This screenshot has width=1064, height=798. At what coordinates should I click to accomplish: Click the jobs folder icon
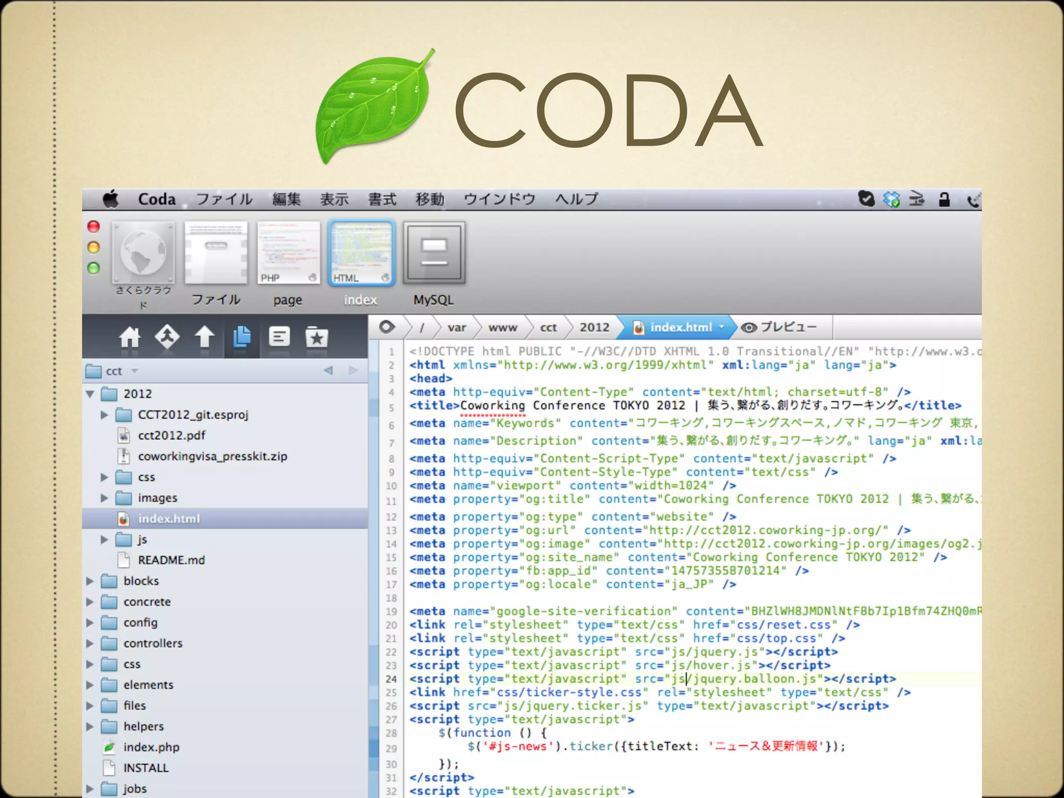coord(109,789)
